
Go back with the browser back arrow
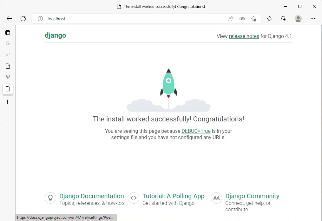point(9,19)
